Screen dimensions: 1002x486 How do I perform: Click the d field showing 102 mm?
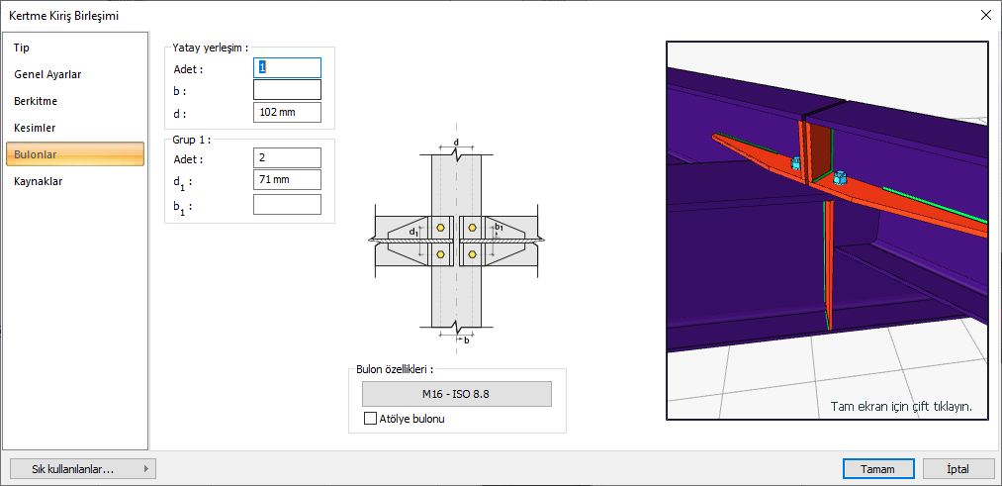click(287, 112)
